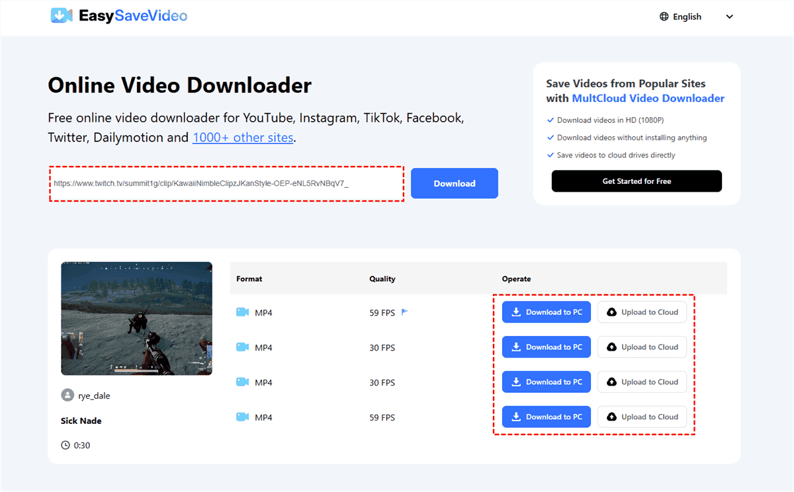794x492 pixels.
Task: Click Upload to Cloud in the fourth row
Action: (642, 417)
